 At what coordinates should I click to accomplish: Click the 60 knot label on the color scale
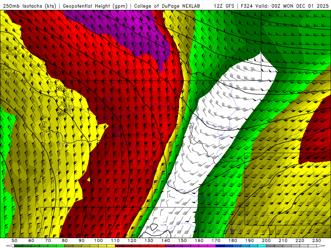point(31,241)
